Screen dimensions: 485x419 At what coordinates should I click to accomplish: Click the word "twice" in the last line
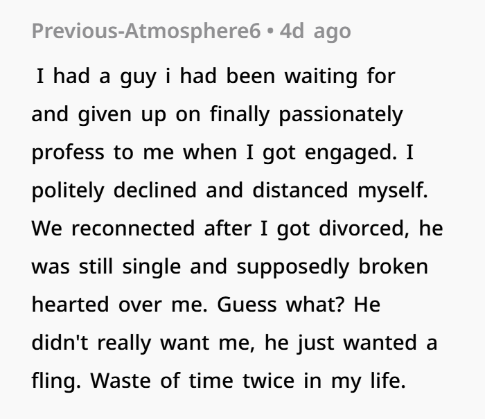269,381
